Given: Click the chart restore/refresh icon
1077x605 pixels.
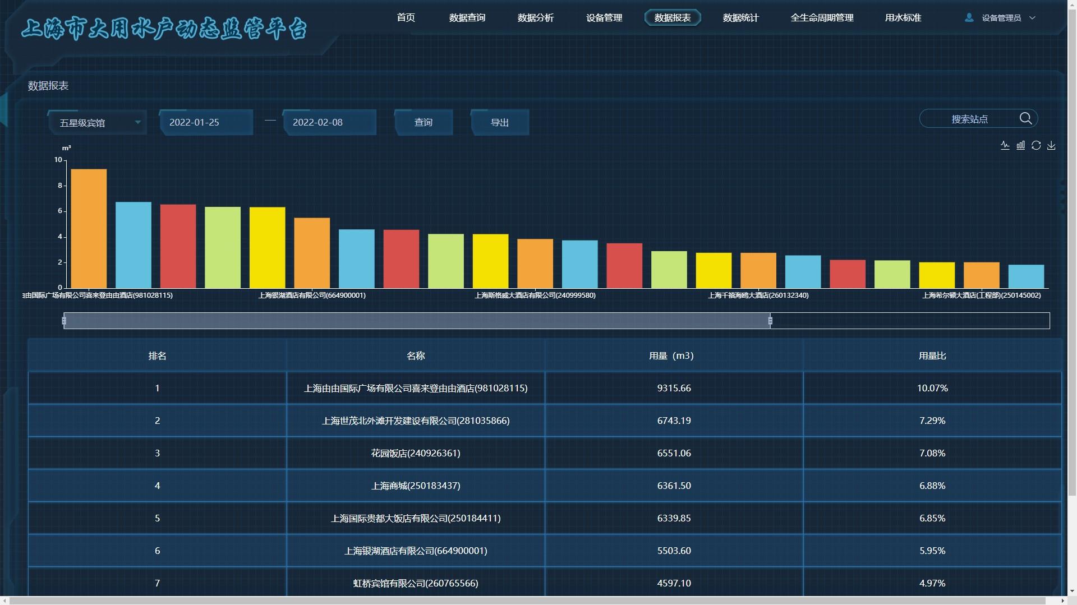Looking at the screenshot, I should [x=1036, y=145].
